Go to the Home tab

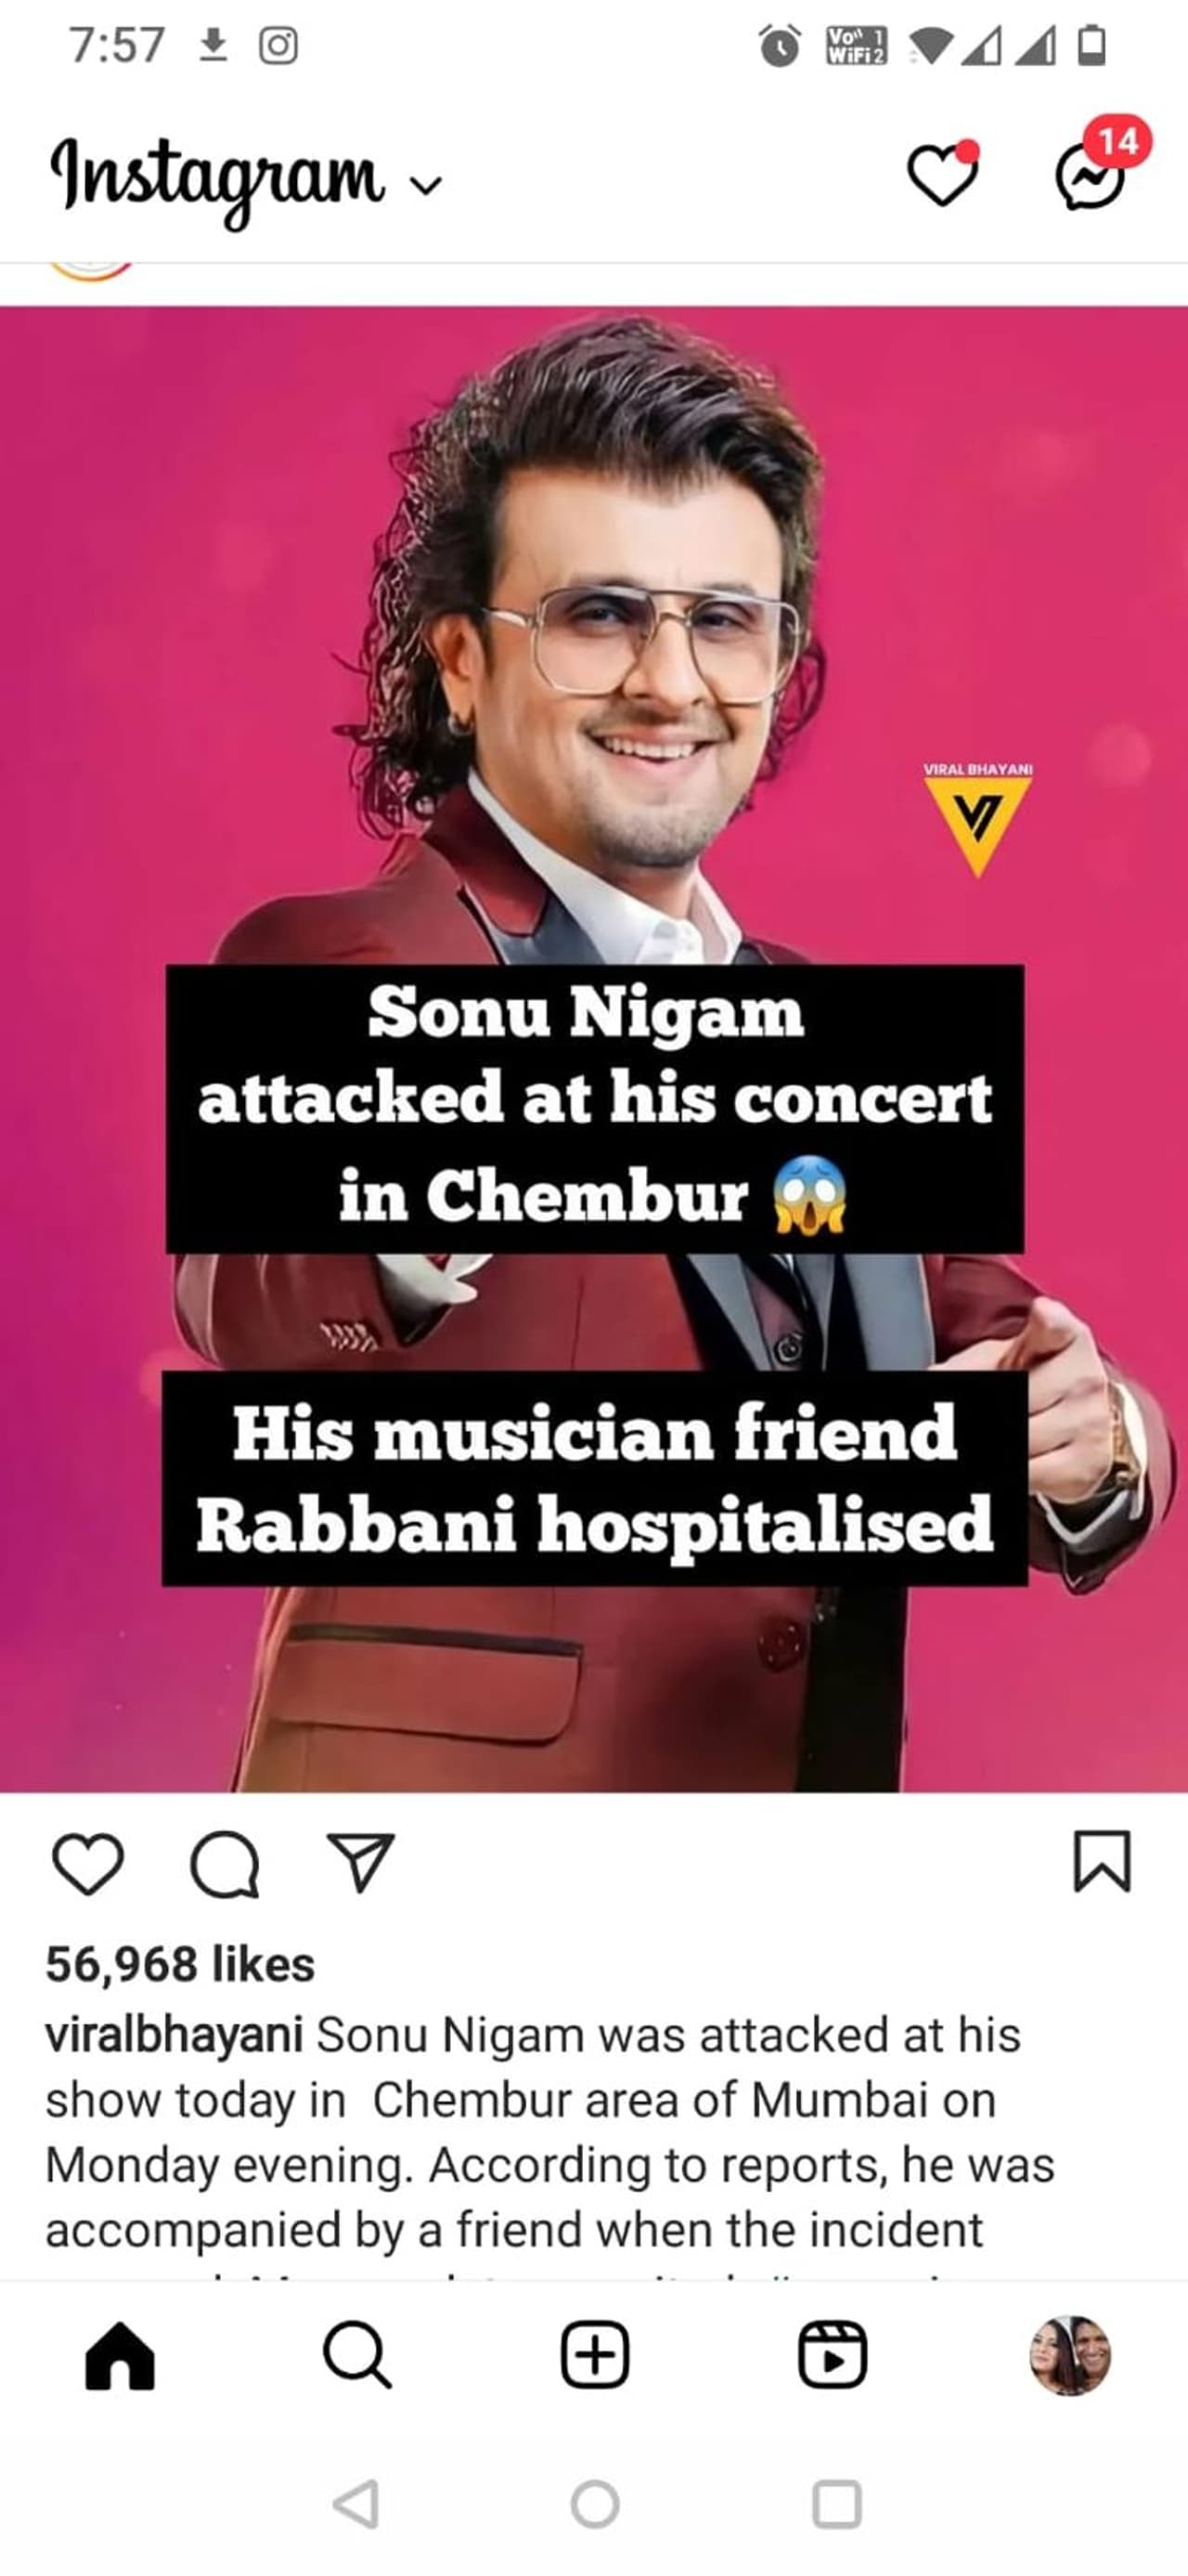(120, 2355)
